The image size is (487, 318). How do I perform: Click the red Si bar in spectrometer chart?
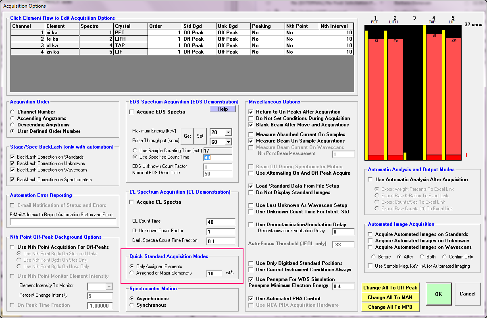pyautogui.click(x=376, y=97)
